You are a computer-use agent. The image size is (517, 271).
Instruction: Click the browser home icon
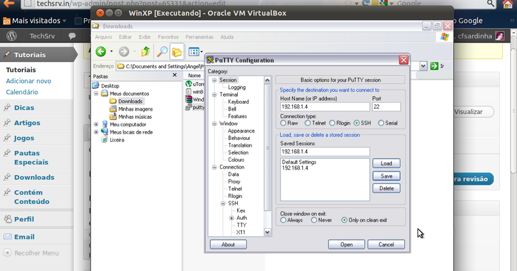pos(508,4)
